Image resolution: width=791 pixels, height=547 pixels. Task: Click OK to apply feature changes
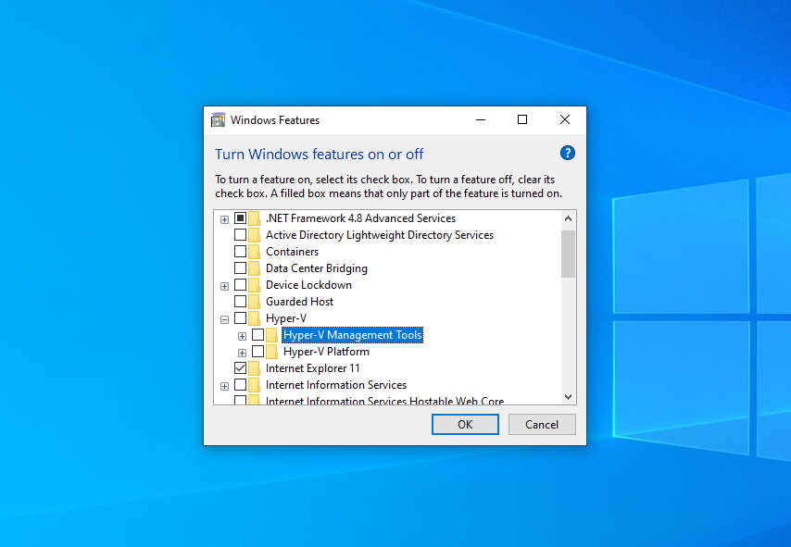pos(465,425)
